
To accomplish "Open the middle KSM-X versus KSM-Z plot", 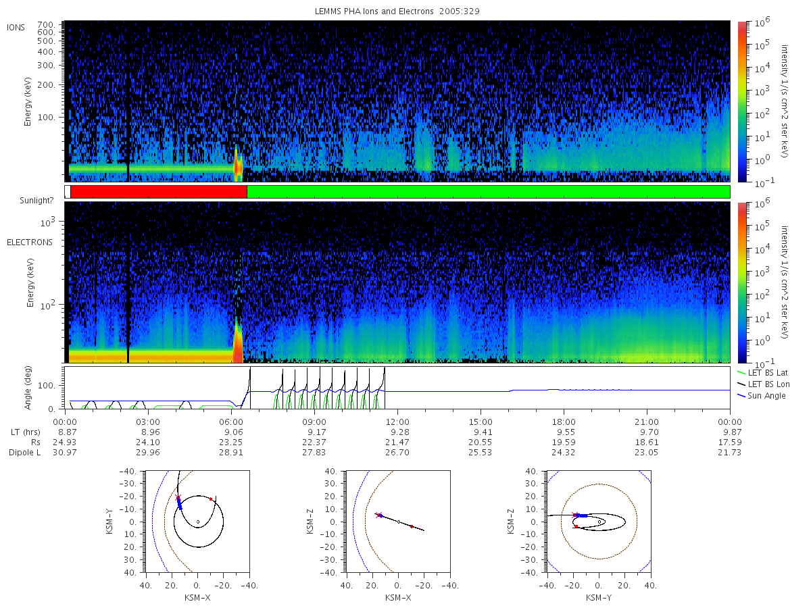I will click(x=397, y=522).
